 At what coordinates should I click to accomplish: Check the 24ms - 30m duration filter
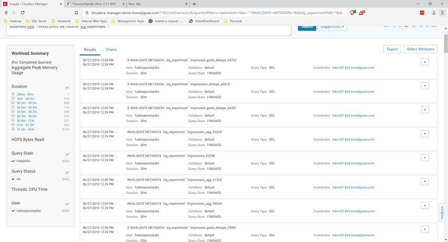pyautogui.click(x=13, y=94)
